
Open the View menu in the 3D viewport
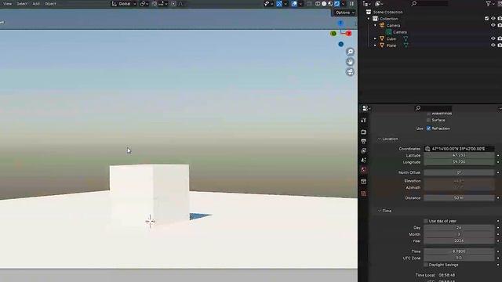(7, 4)
